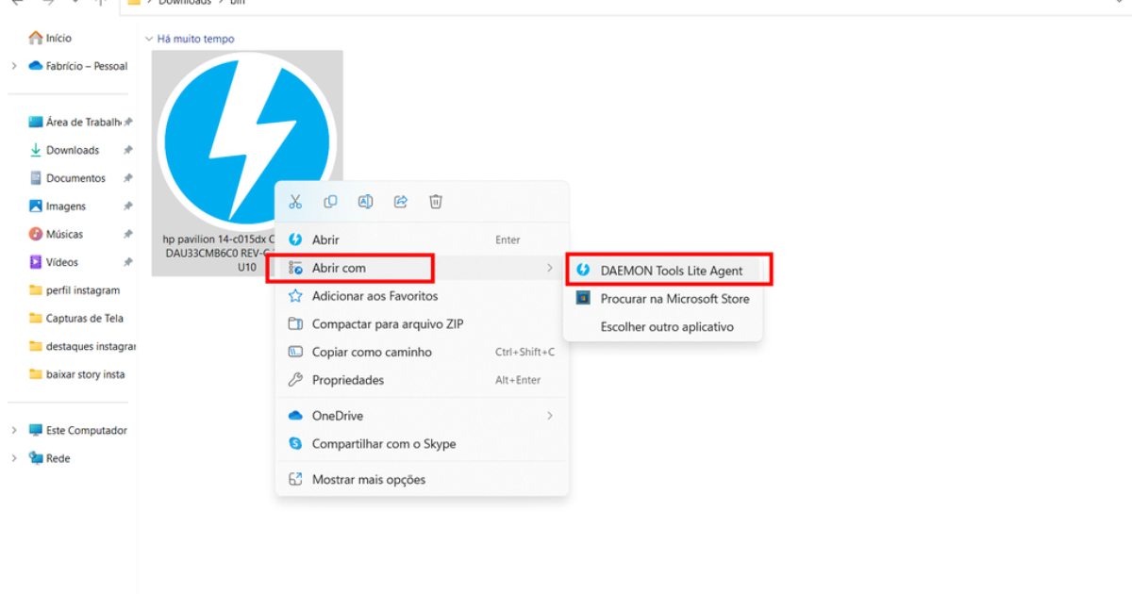Open the Microsoft Store icon in submenu
This screenshot has width=1132, height=594.
tap(585, 299)
